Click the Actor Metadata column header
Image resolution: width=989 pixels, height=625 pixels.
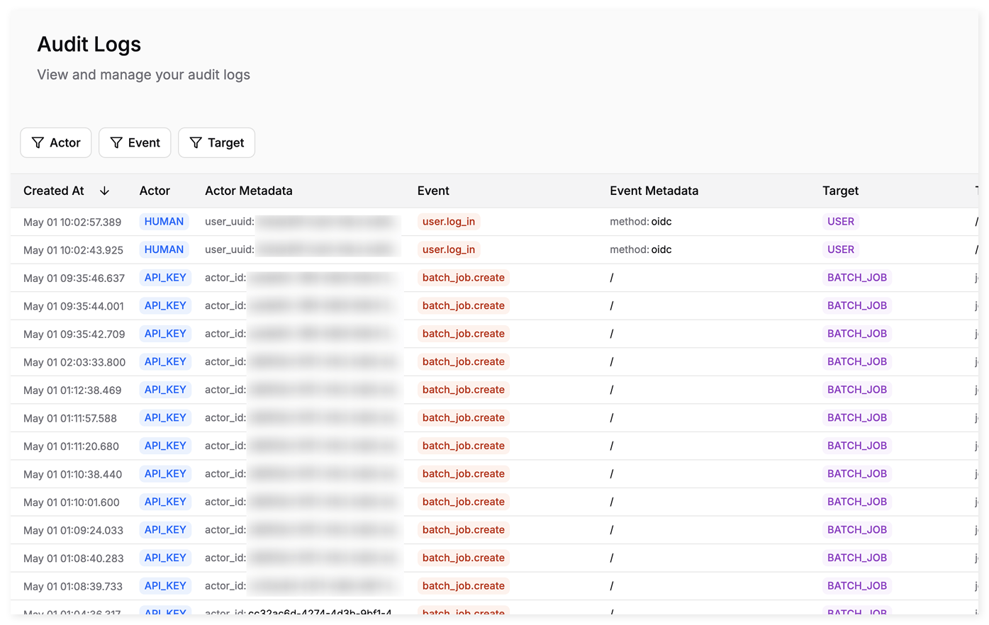pyautogui.click(x=249, y=191)
